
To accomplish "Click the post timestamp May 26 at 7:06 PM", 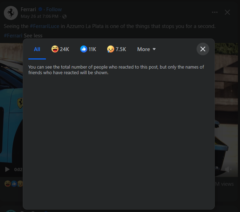I will (40, 16).
